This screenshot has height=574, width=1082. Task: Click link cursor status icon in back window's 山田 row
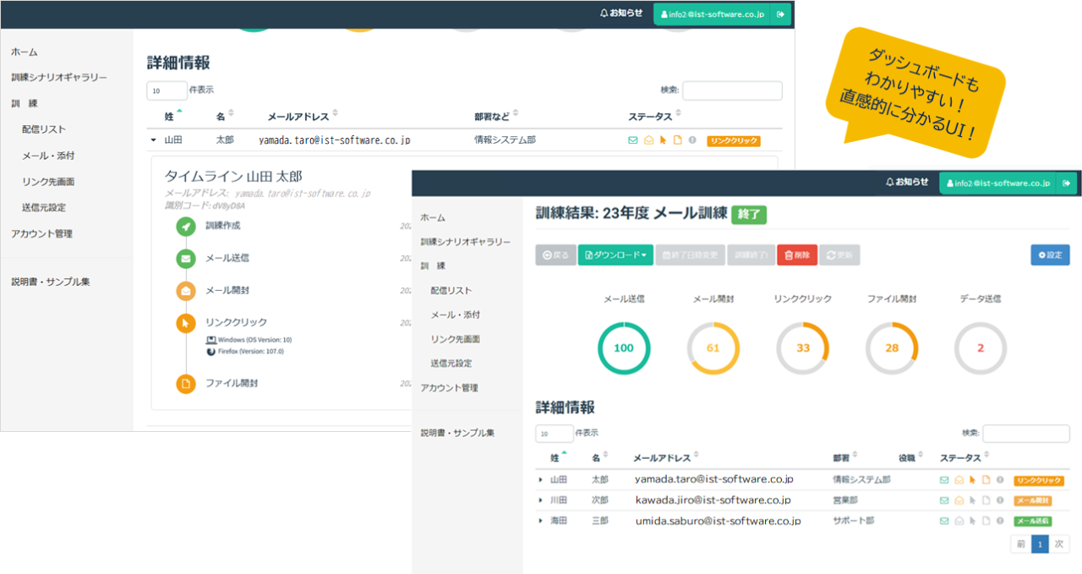663,140
